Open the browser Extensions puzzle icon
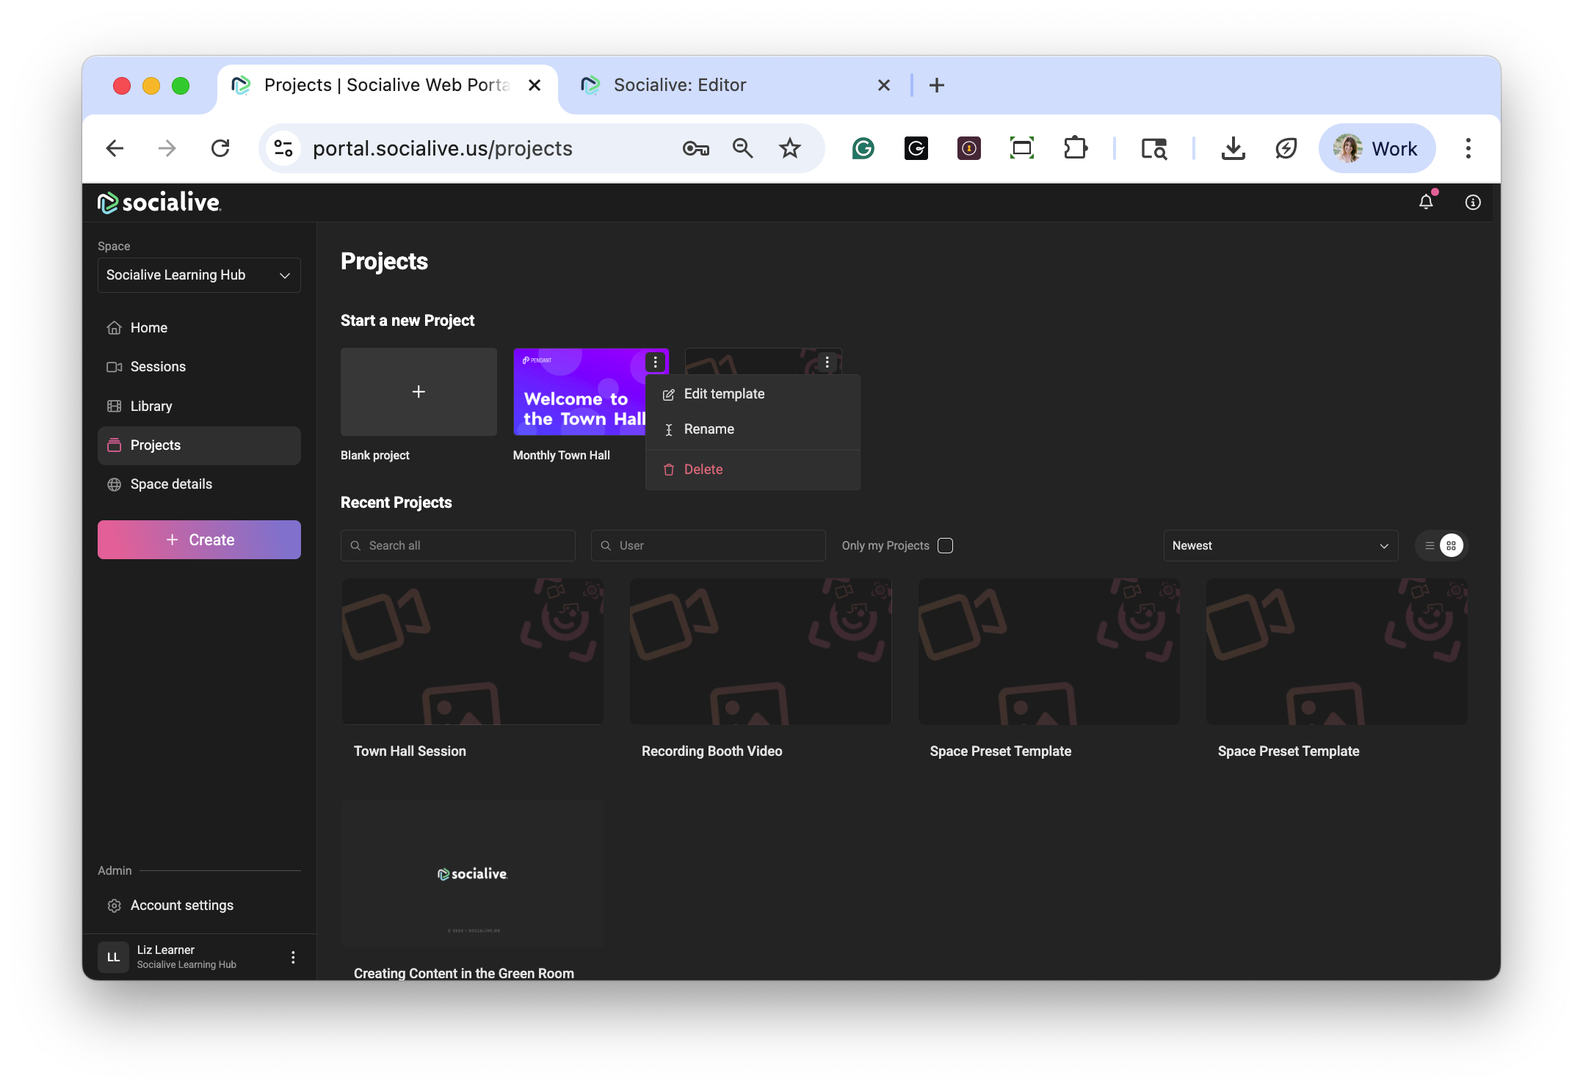The width and height of the screenshot is (1583, 1089). pyautogui.click(x=1075, y=148)
